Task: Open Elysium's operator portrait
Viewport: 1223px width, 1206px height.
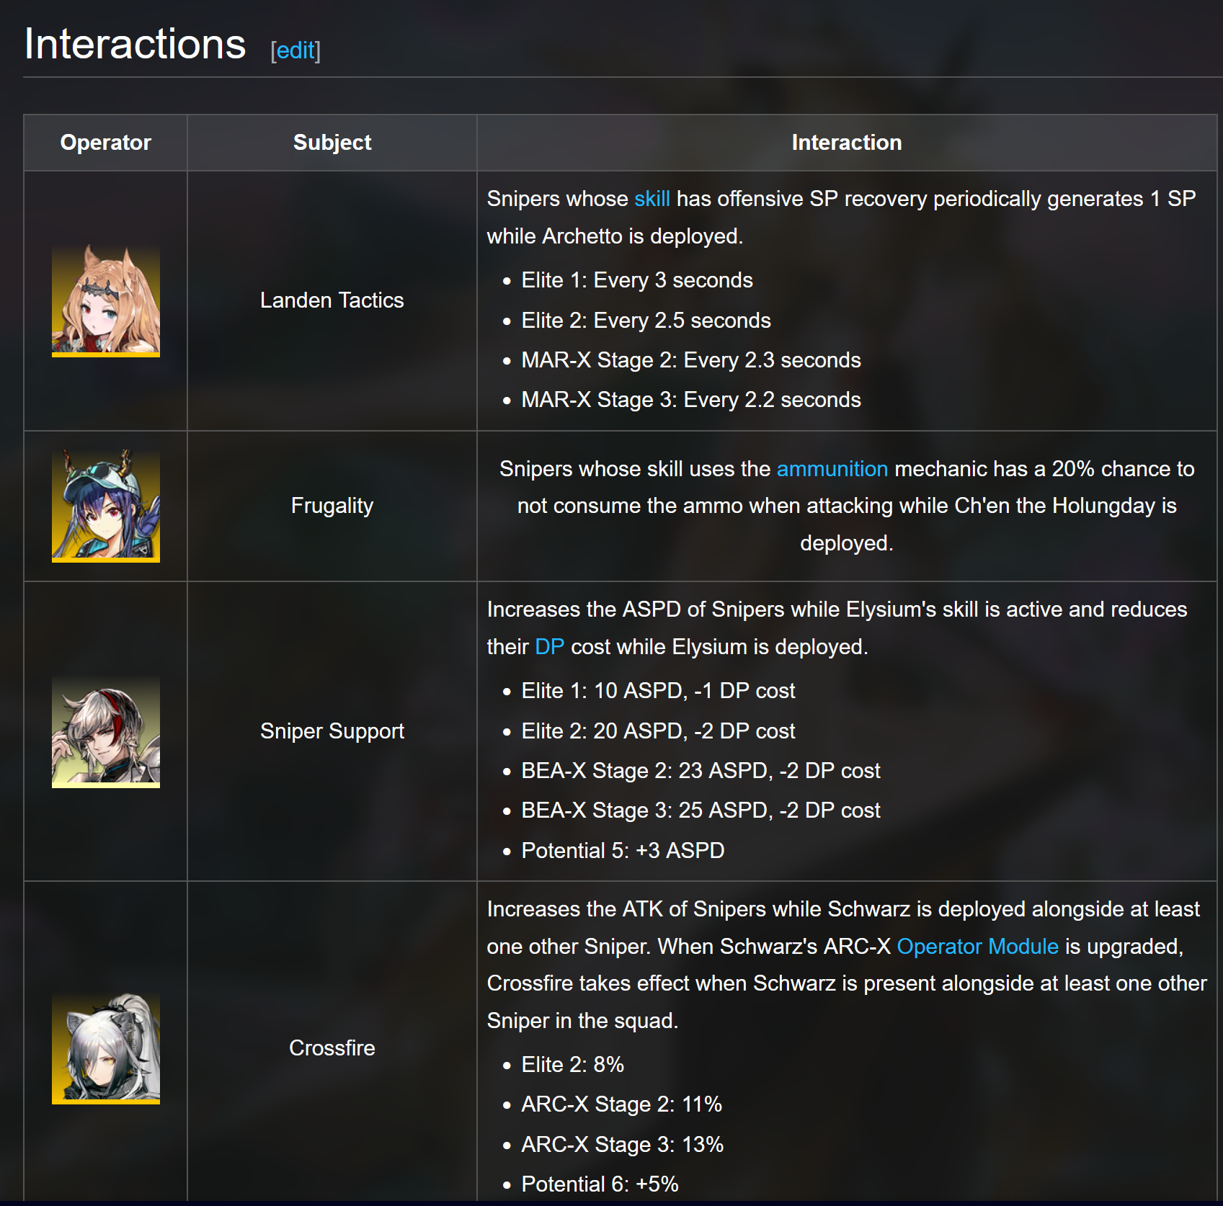Action: click(106, 731)
